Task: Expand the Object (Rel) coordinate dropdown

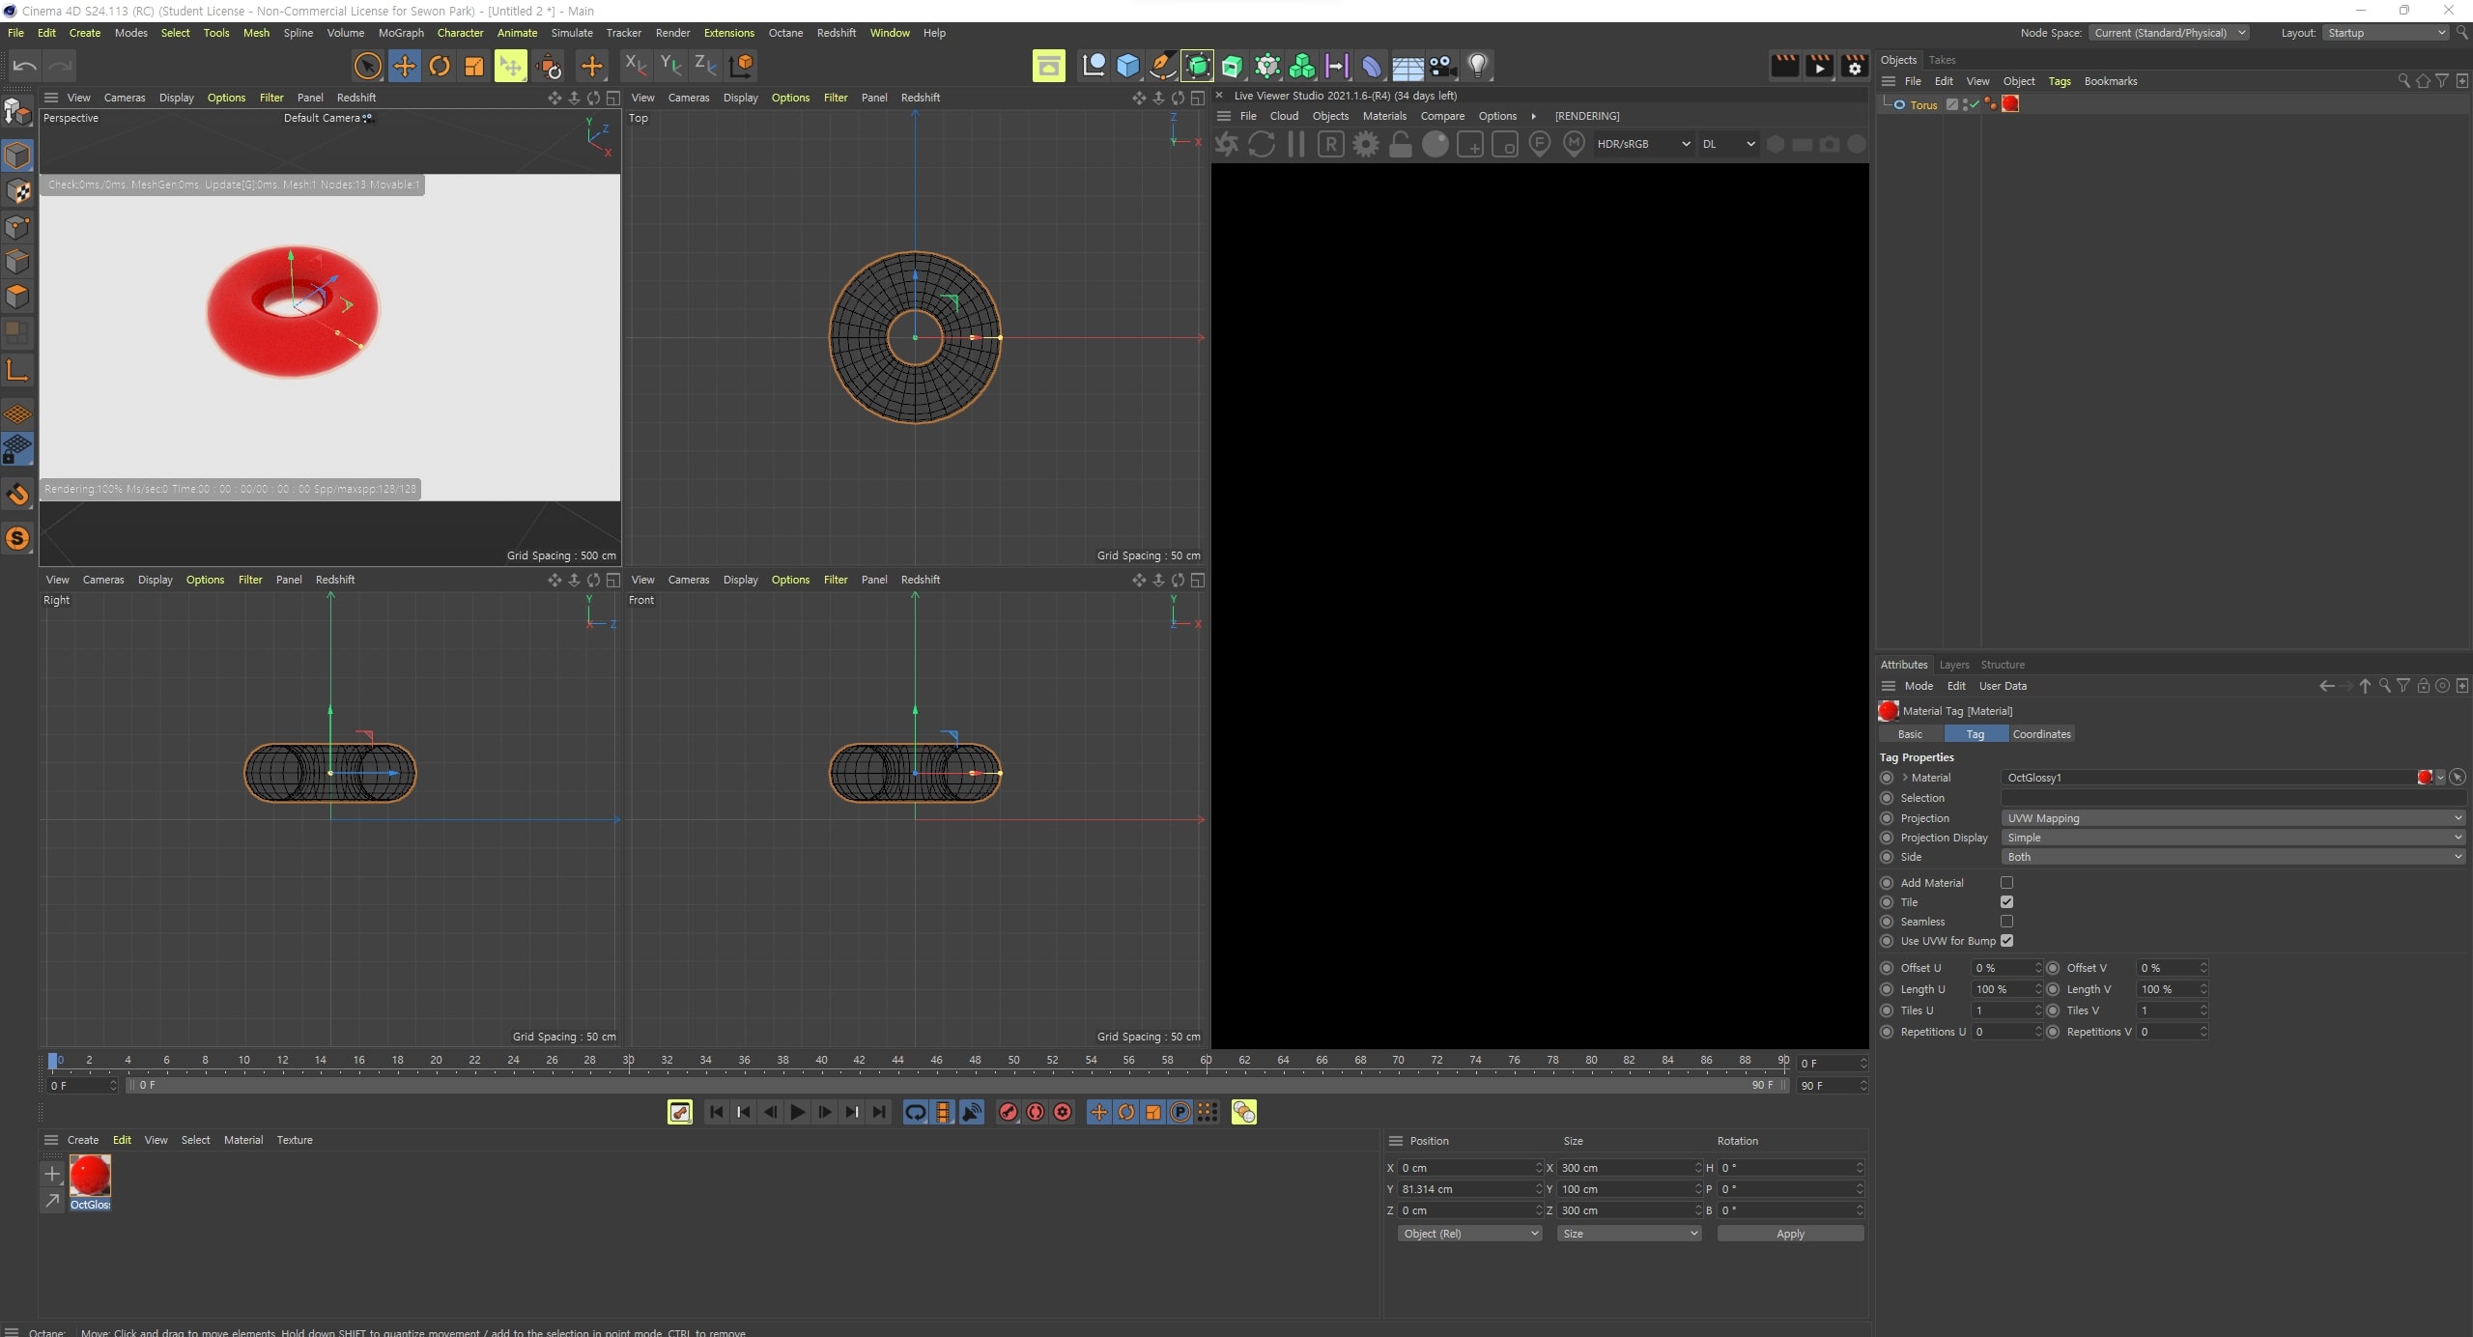Action: point(1468,1233)
